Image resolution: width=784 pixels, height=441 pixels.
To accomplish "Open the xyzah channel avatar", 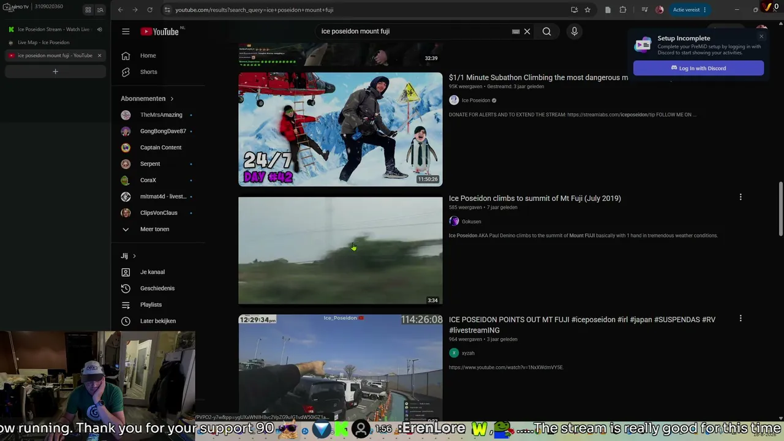I will [454, 353].
